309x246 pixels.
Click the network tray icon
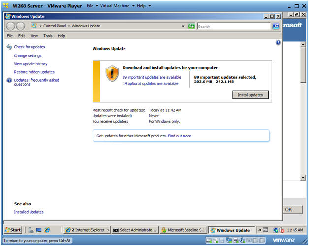(276, 230)
